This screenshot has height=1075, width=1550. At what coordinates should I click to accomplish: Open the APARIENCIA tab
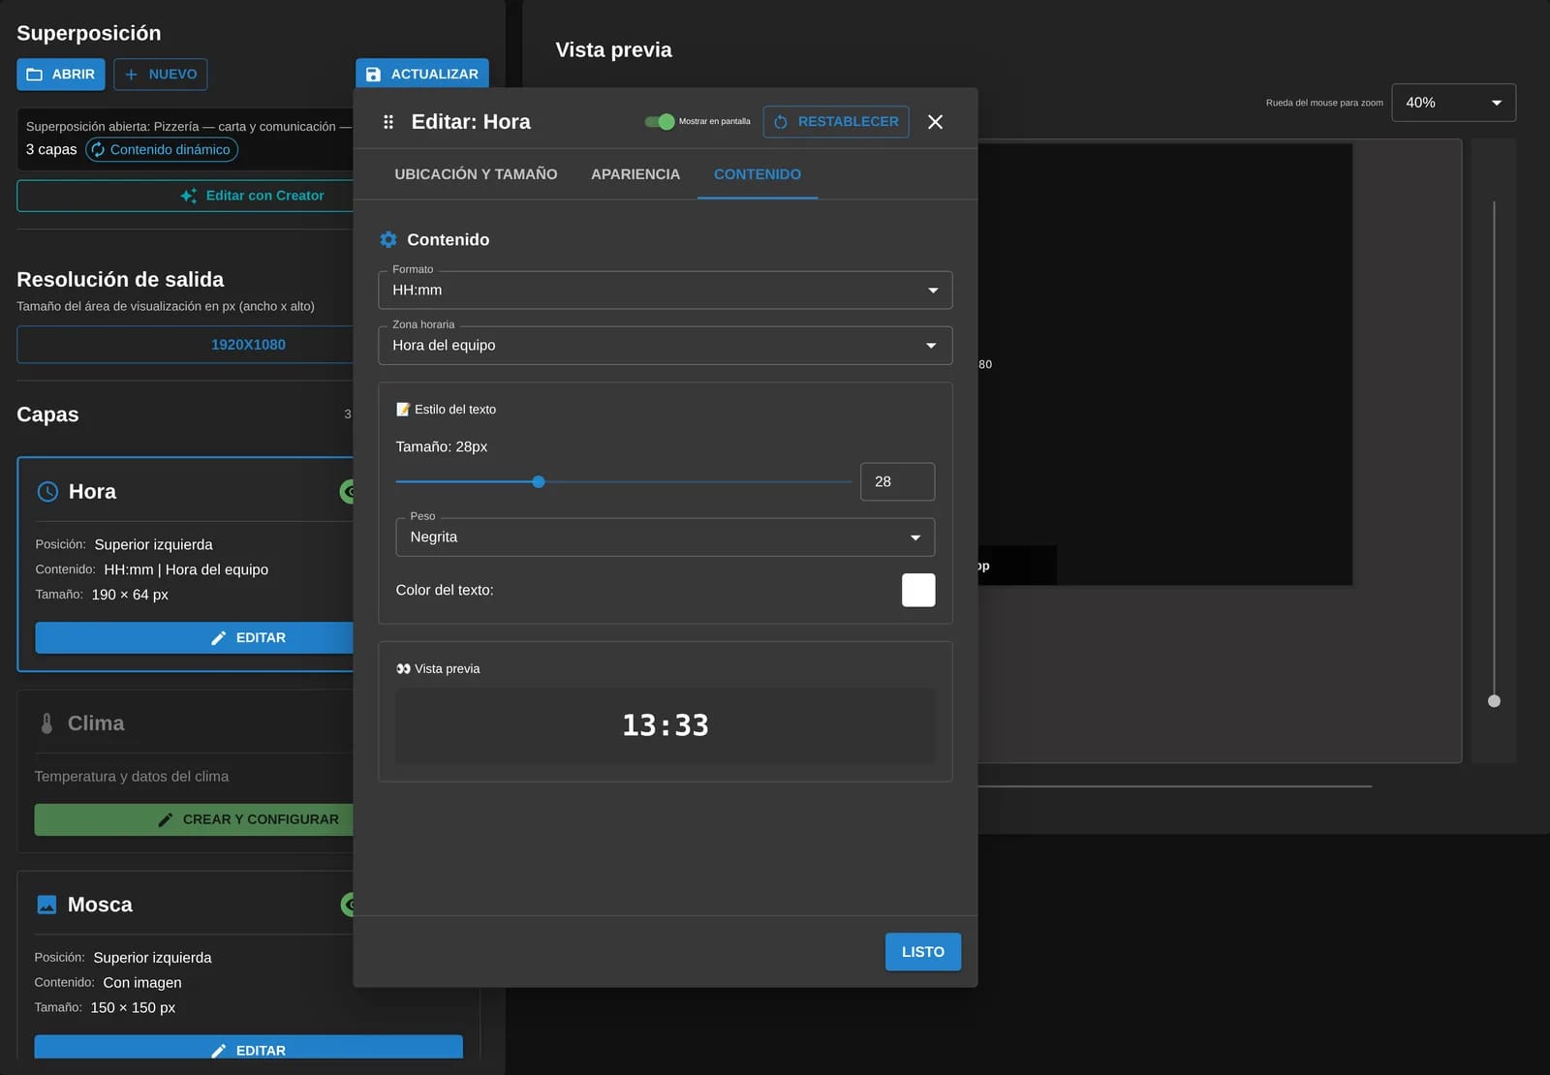click(635, 174)
